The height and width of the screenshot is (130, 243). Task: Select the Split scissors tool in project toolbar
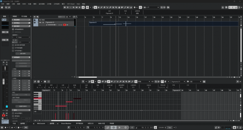click(x=107, y=7)
